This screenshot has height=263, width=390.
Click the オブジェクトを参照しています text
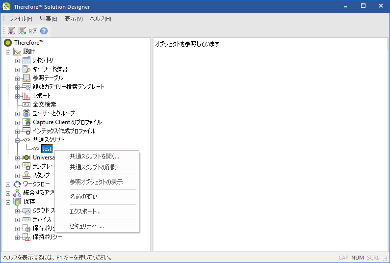pyautogui.click(x=187, y=44)
